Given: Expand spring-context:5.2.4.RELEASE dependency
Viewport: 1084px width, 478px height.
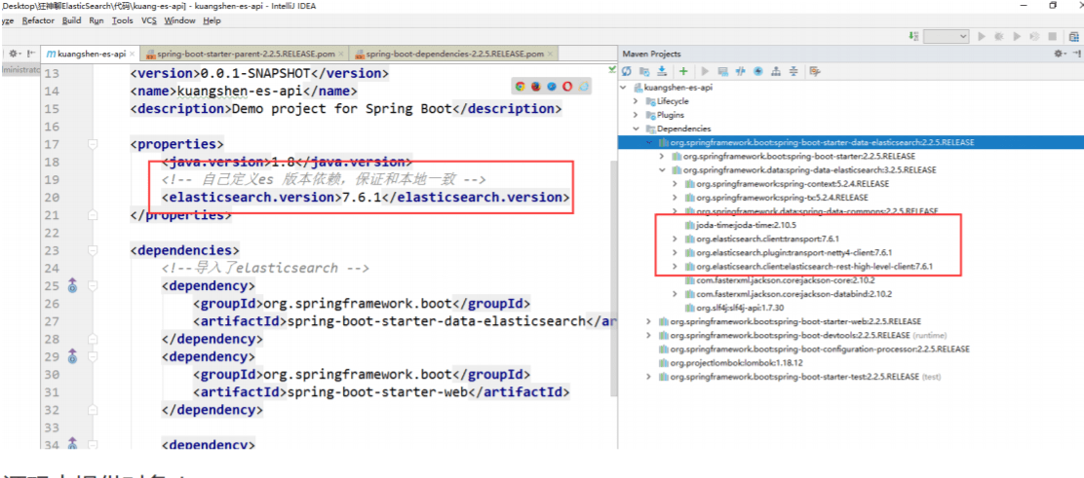Looking at the screenshot, I should pos(675,184).
